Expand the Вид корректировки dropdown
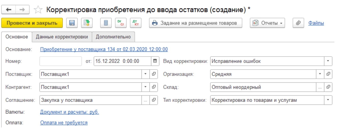Image resolution: width=359 pixels, height=134 pixels. pyautogui.click(x=328, y=61)
